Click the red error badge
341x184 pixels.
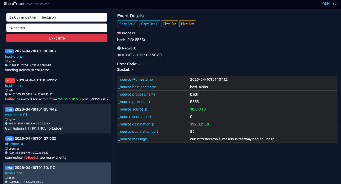click(x=10, y=80)
